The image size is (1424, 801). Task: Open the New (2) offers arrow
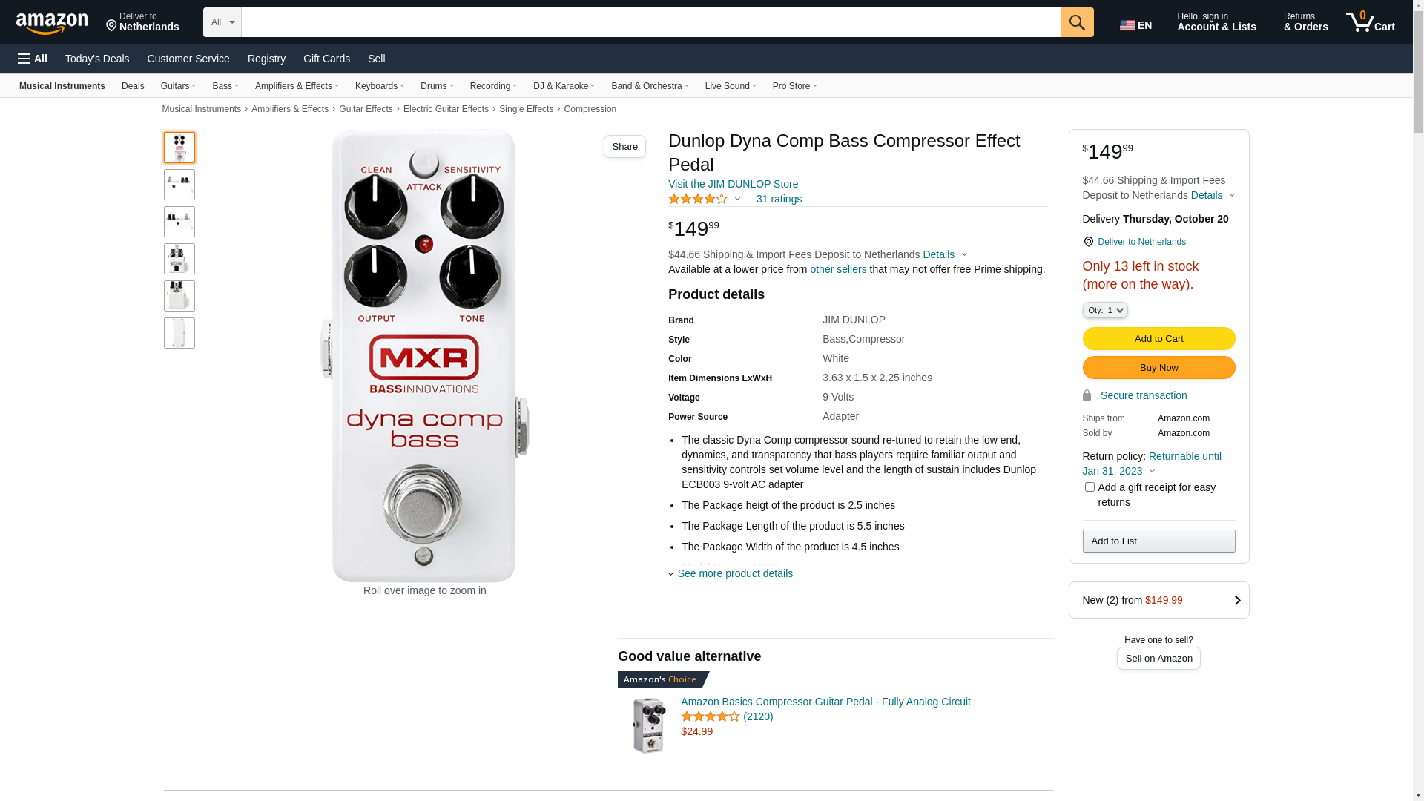click(x=1236, y=601)
